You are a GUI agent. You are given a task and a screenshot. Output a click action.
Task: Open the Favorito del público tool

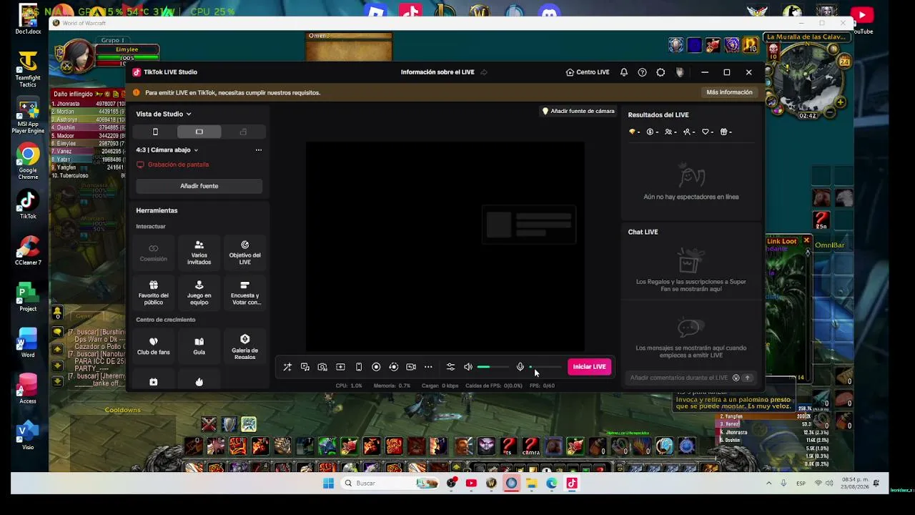click(154, 293)
